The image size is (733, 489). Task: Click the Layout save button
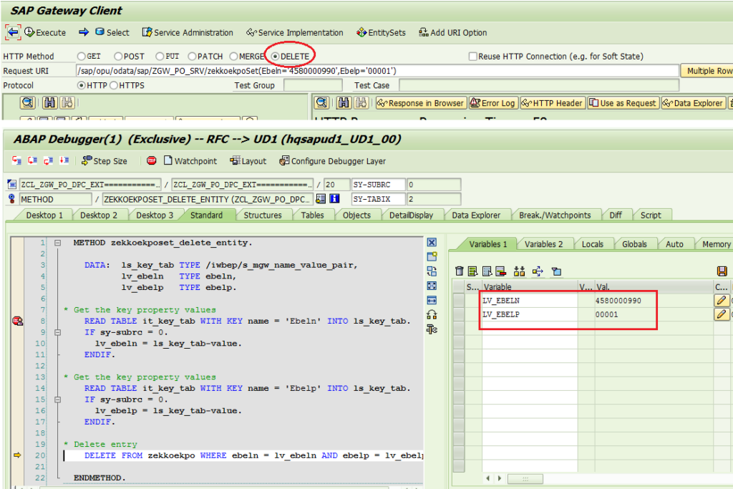pos(248,161)
